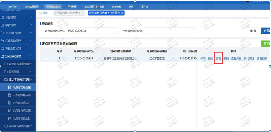Close the 定点零售药店综合查询 tab
Screen dimensions: 271x132
tap(83, 13)
